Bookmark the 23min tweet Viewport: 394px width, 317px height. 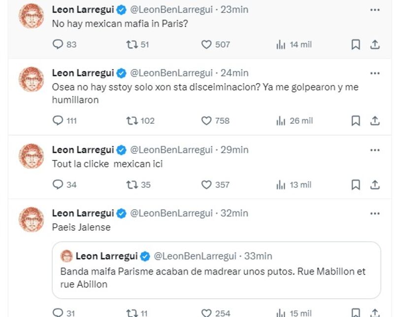(356, 45)
